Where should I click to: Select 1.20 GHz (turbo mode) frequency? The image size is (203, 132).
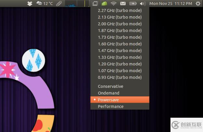coord(120,64)
